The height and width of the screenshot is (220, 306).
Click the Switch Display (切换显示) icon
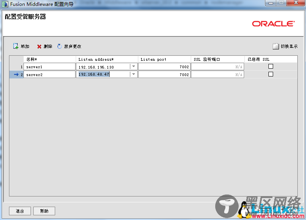pyautogui.click(x=276, y=46)
